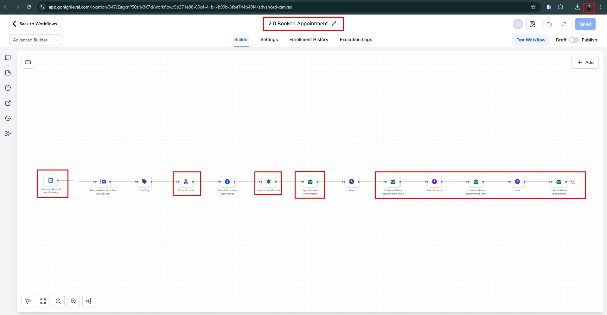Open the Wait 24 Hours node
Viewport: 607px width, 315px height.
tap(435, 182)
